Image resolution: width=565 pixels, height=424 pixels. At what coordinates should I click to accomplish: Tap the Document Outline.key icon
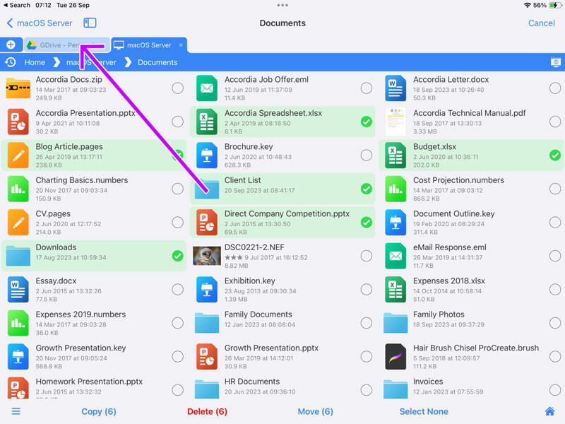click(x=395, y=223)
